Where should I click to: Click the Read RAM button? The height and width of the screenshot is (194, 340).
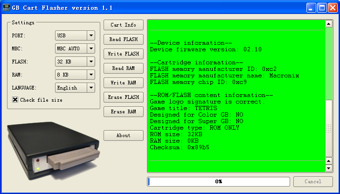[x=124, y=68]
